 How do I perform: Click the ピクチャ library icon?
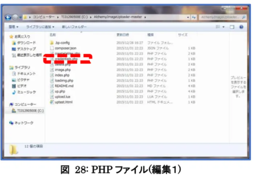tap(14, 80)
